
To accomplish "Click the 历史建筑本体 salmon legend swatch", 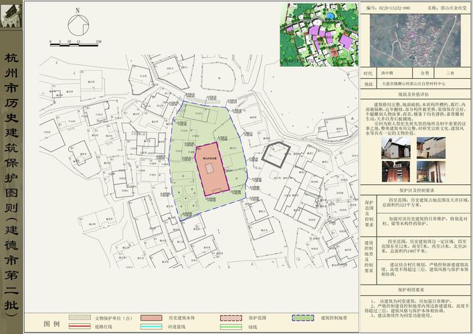I will [151, 318].
